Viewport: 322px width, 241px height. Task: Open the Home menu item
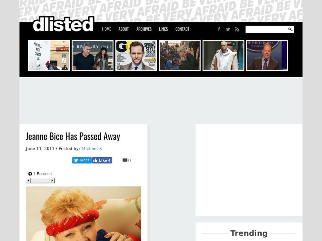(x=107, y=29)
